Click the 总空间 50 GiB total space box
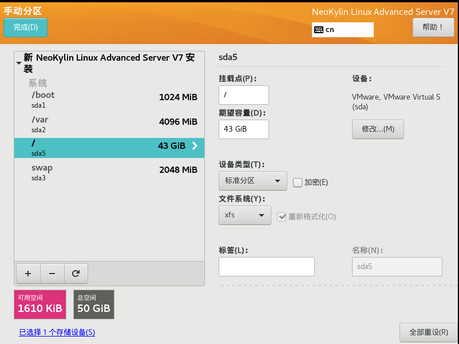This screenshot has width=459, height=344. point(94,305)
